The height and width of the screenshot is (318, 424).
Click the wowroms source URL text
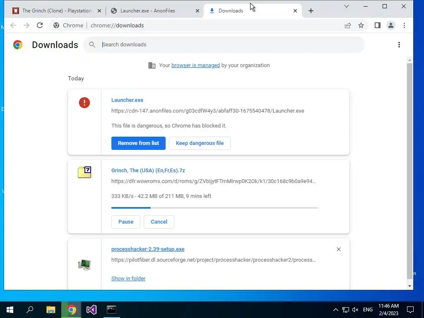pyautogui.click(x=214, y=181)
